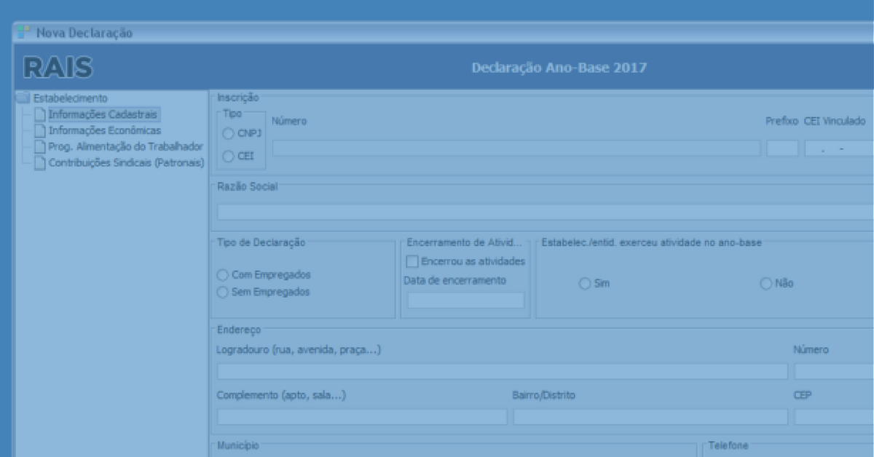Click the Declaração Ano-Base 2017 heading

point(559,68)
